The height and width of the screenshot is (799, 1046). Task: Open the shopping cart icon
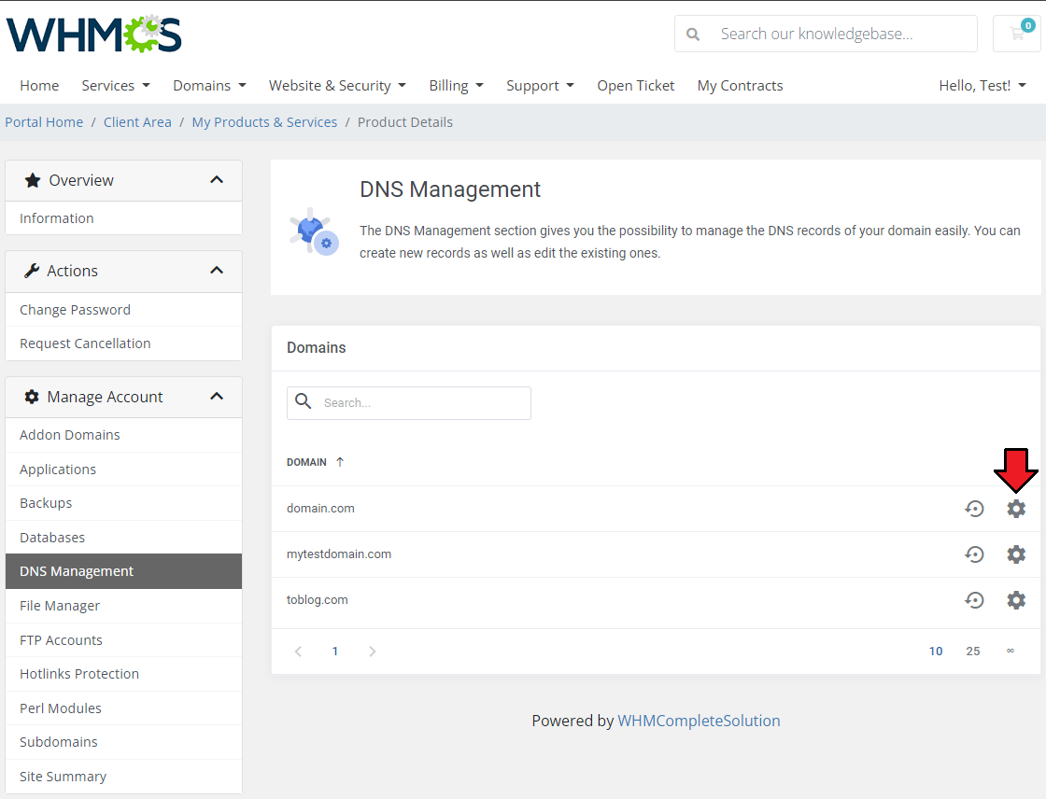[x=1017, y=34]
